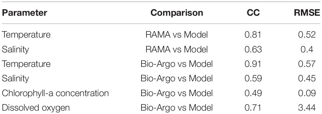Click the CC value 0.91
The width and height of the screenshot is (322, 114).
click(x=253, y=64)
